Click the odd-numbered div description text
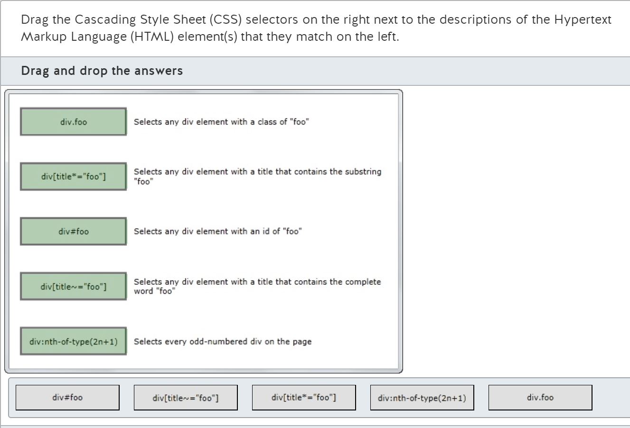 coord(223,341)
